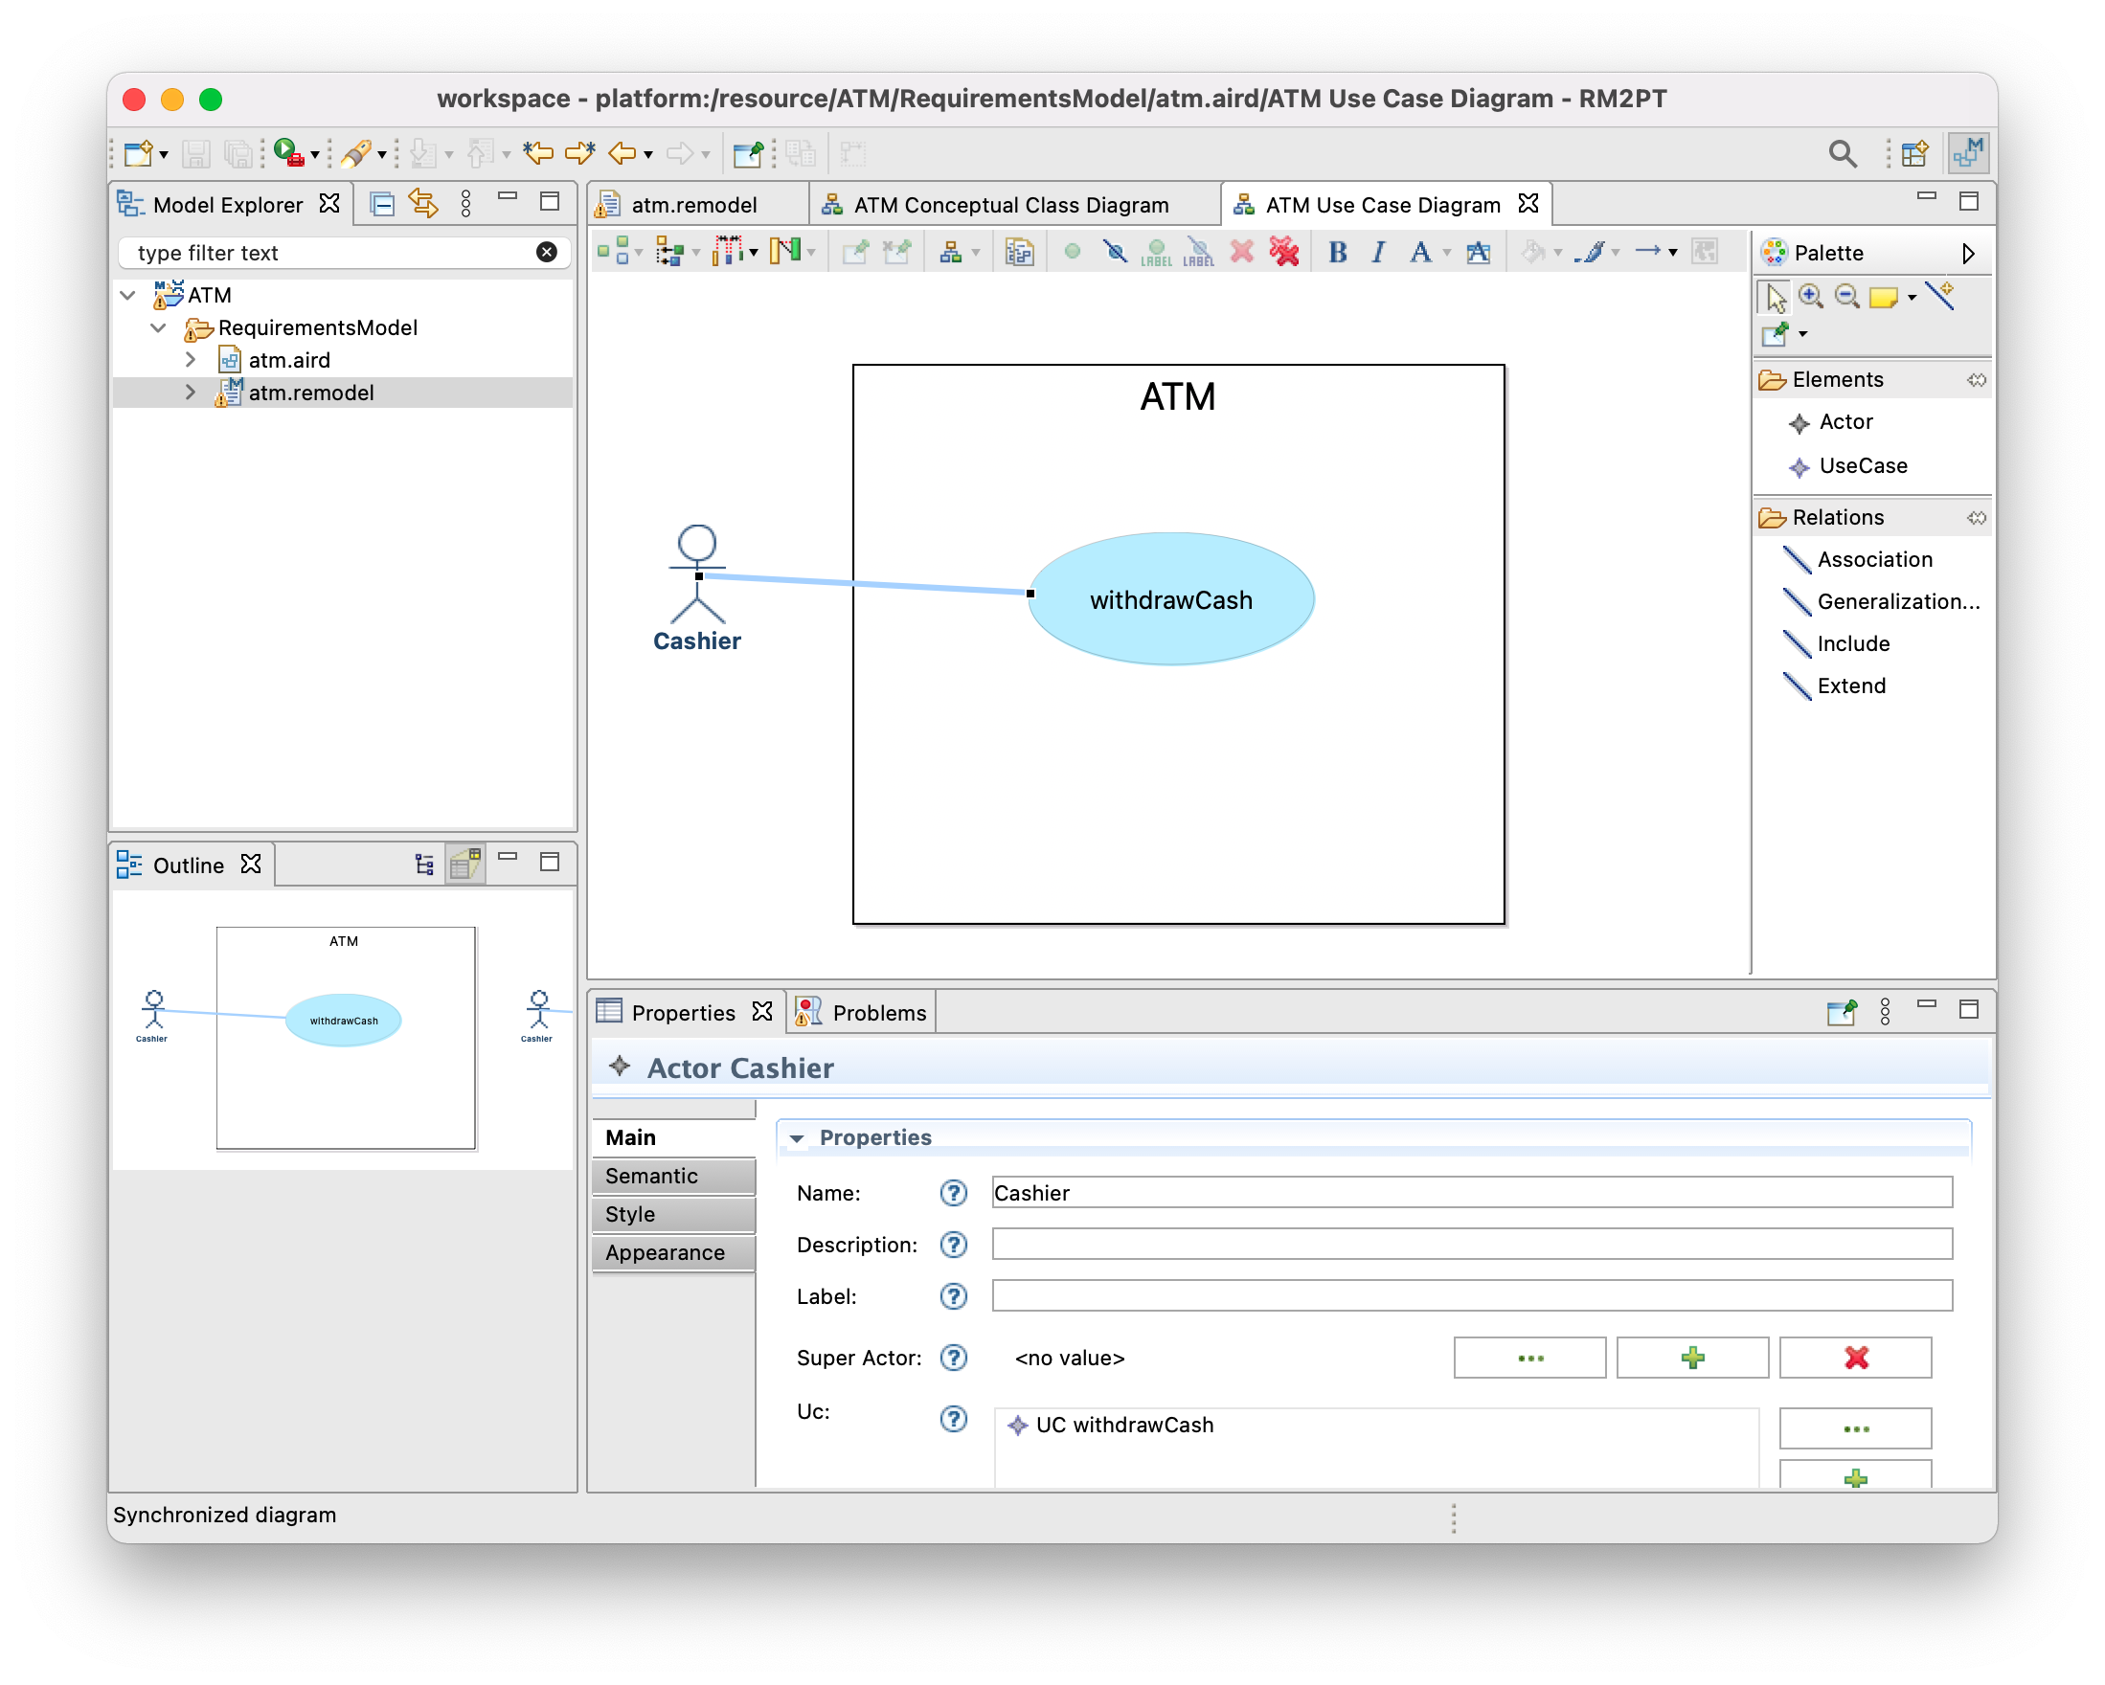Toggle the Outline overview mode button
Screen dimensions: 2105x1685
point(465,864)
